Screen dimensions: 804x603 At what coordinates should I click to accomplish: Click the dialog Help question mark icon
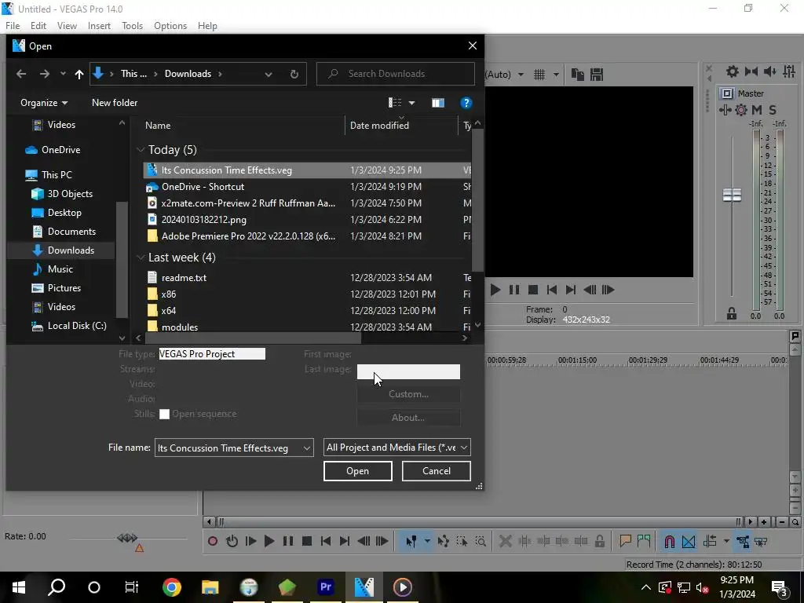466,103
